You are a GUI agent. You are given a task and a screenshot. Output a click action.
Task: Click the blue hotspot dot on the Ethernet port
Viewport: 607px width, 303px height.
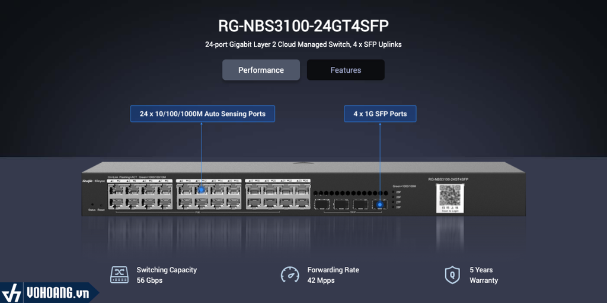click(202, 190)
